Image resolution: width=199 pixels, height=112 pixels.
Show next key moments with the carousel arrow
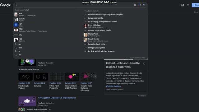(x=95, y=77)
